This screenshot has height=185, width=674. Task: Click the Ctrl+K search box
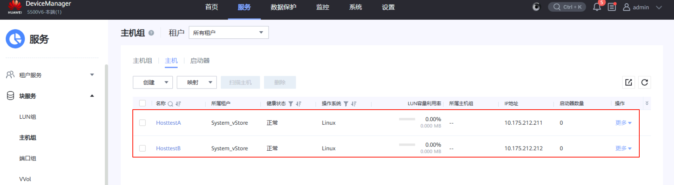567,7
